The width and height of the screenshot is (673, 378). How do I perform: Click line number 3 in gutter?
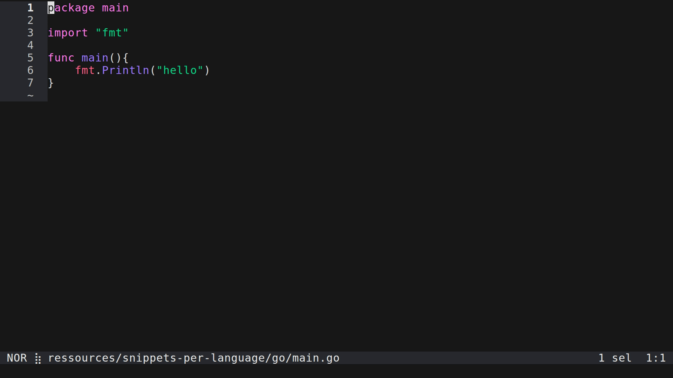[30, 33]
